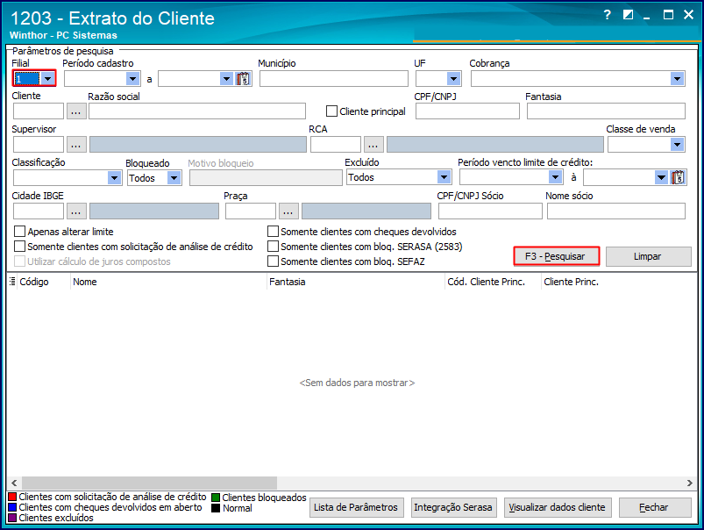Expand the UF dropdown

(454, 79)
